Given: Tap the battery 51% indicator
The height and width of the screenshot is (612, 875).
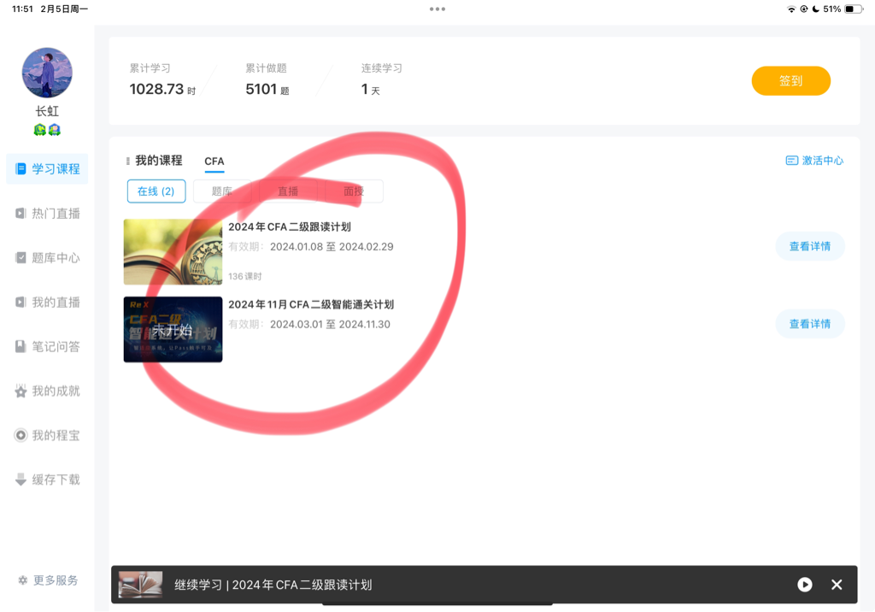Looking at the screenshot, I should (843, 9).
